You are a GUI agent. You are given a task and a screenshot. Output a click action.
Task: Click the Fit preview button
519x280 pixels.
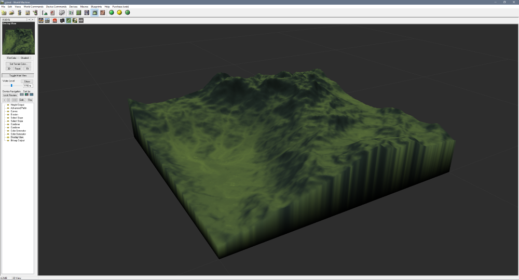pos(28,69)
